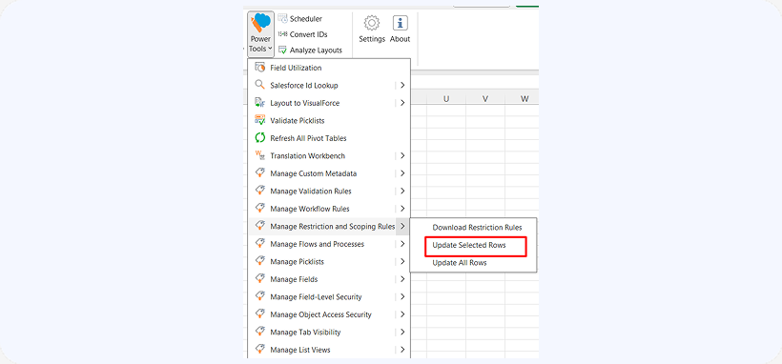
Task: Expand Manage Object Access Security submenu arrow
Action: [x=402, y=314]
